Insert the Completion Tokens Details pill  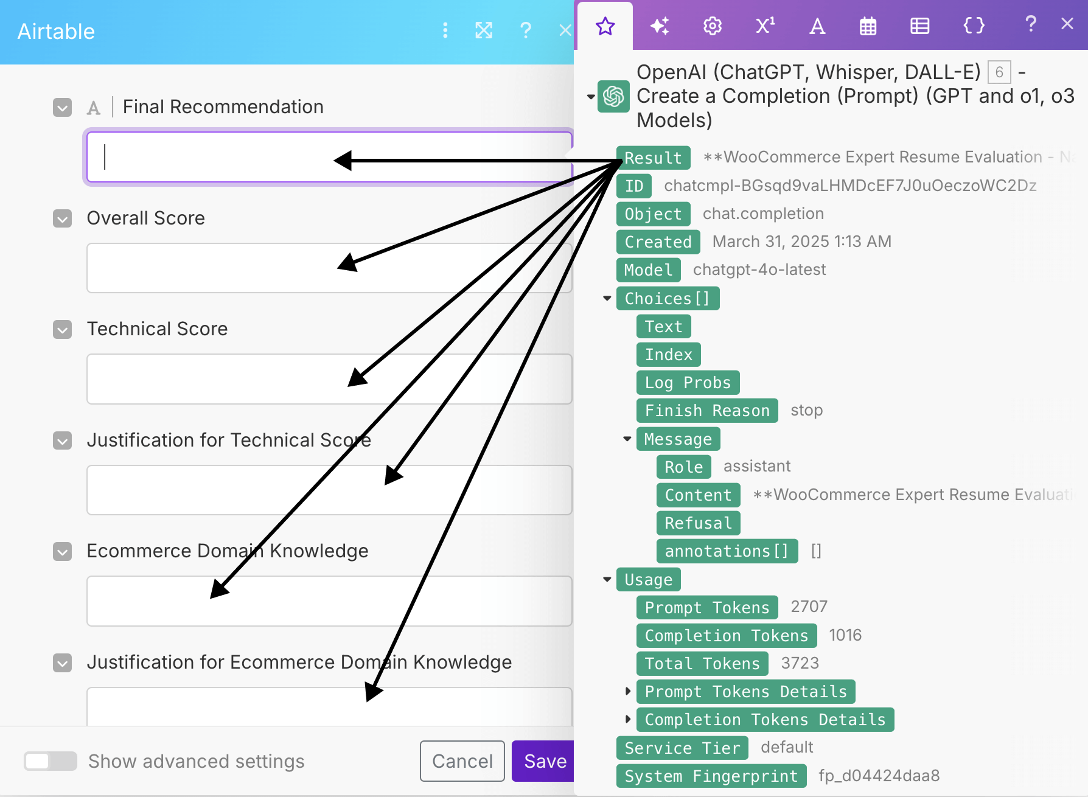pos(765,719)
